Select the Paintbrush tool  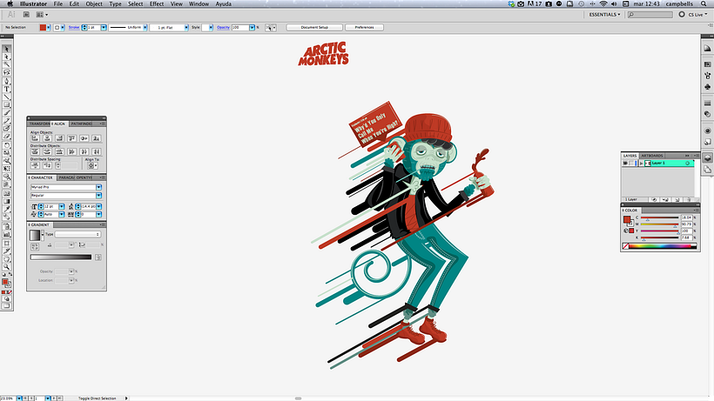point(6,113)
